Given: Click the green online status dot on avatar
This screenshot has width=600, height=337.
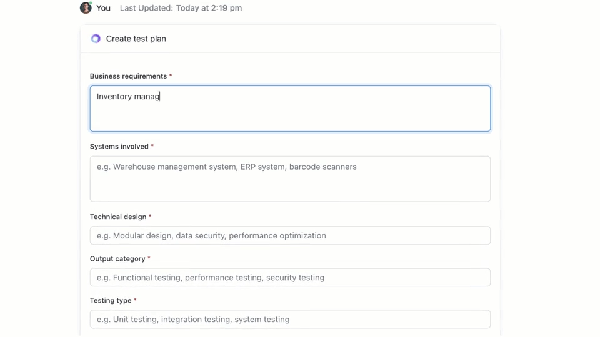Looking at the screenshot, I should click(91, 3).
